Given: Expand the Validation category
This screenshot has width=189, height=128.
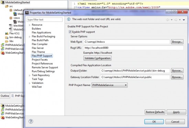Looking at the screenshot, I should [30, 83].
